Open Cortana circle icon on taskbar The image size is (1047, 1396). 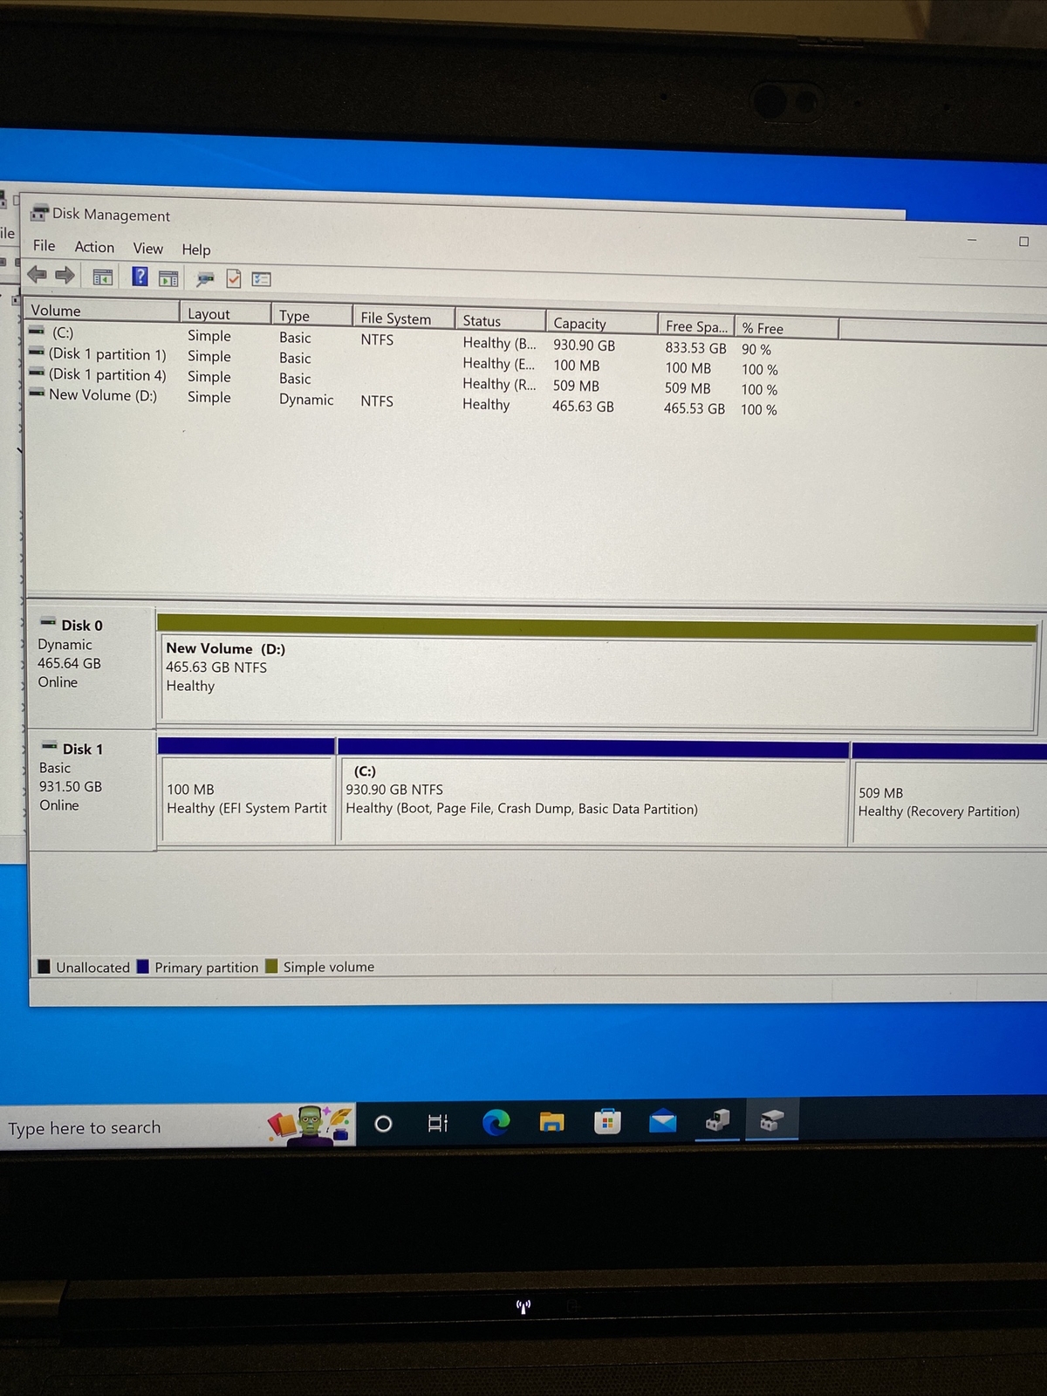point(383,1124)
